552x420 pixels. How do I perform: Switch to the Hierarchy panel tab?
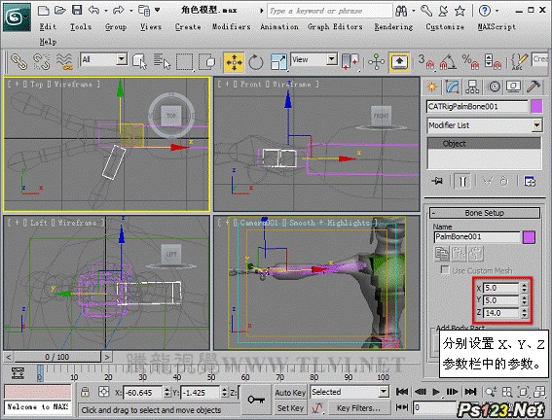pyautogui.click(x=472, y=87)
